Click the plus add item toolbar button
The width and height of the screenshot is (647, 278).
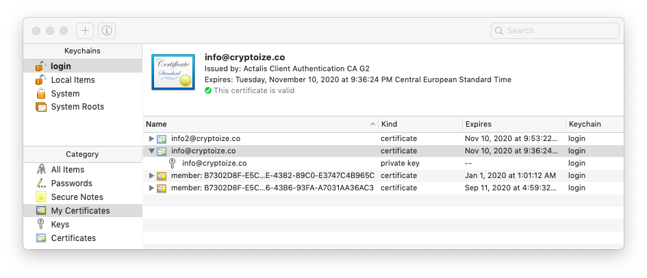[85, 31]
